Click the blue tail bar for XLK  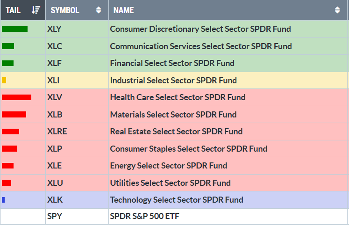tap(3, 200)
